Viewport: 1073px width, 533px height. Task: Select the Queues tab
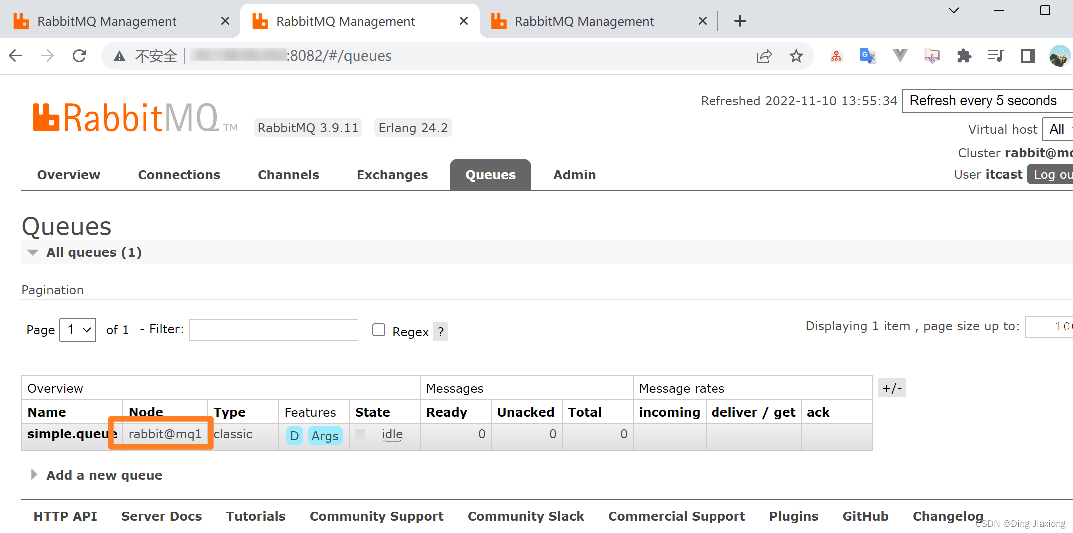490,175
